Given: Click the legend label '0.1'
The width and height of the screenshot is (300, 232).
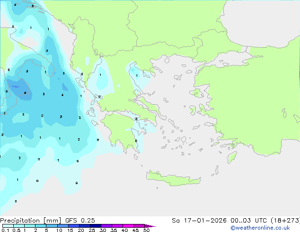Looking at the screenshot, I should point(5,230).
